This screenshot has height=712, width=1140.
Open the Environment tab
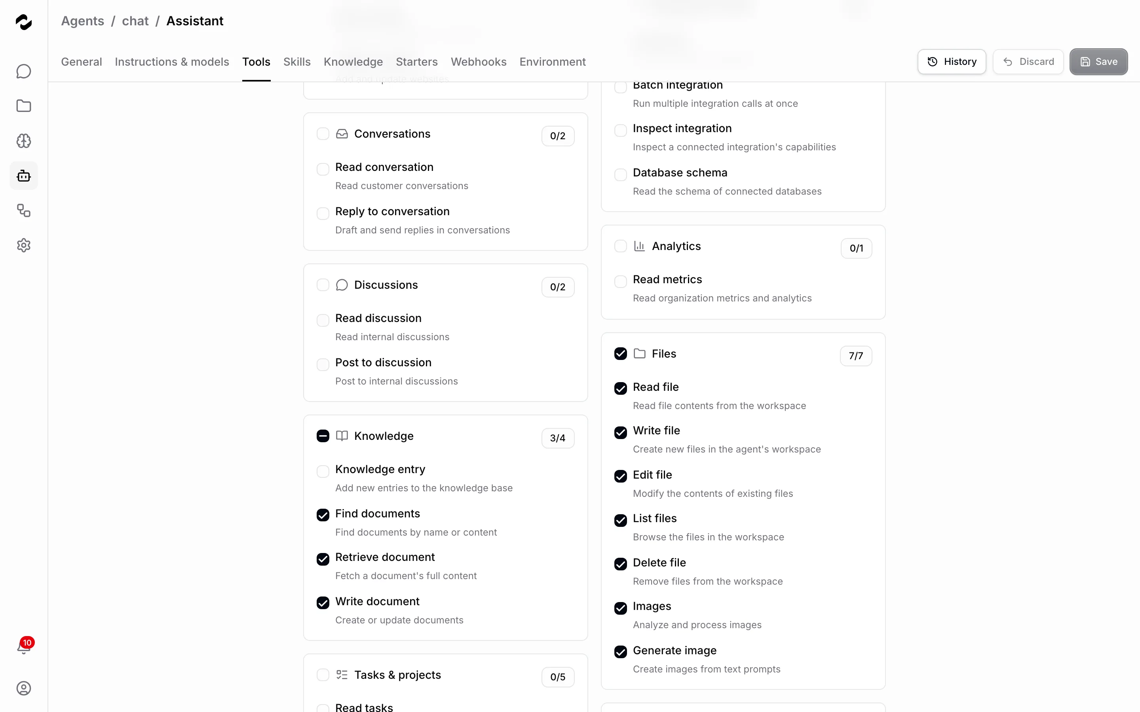tap(553, 62)
